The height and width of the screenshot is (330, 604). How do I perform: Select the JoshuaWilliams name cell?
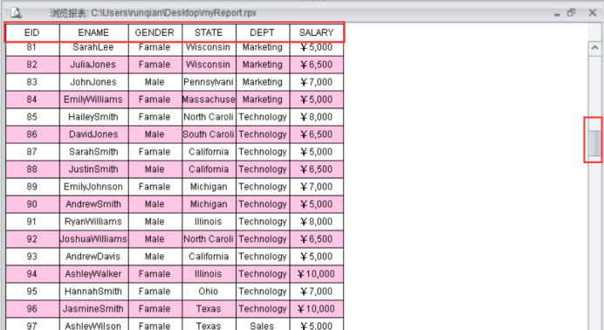click(94, 239)
